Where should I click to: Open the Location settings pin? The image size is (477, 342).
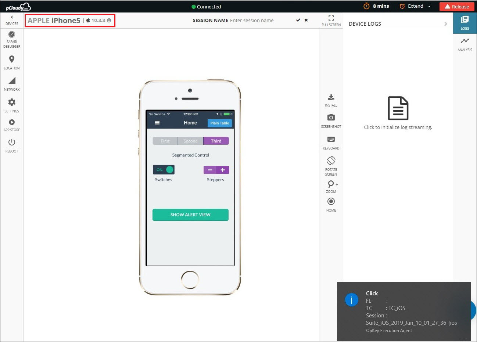12,62
